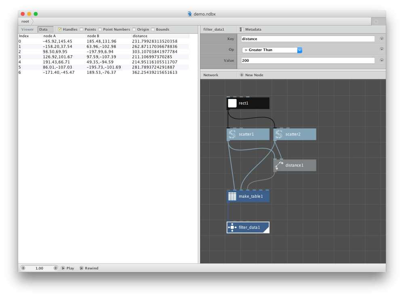
Task: Click the Play triangle icon
Action: coord(63,268)
